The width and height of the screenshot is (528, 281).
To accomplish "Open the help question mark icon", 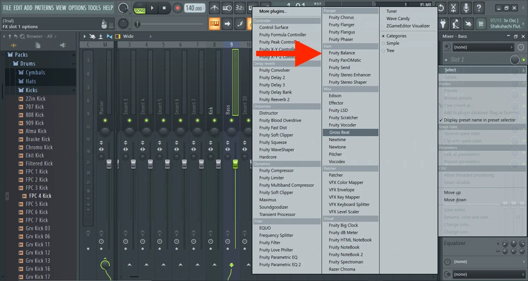I will click(480, 8).
